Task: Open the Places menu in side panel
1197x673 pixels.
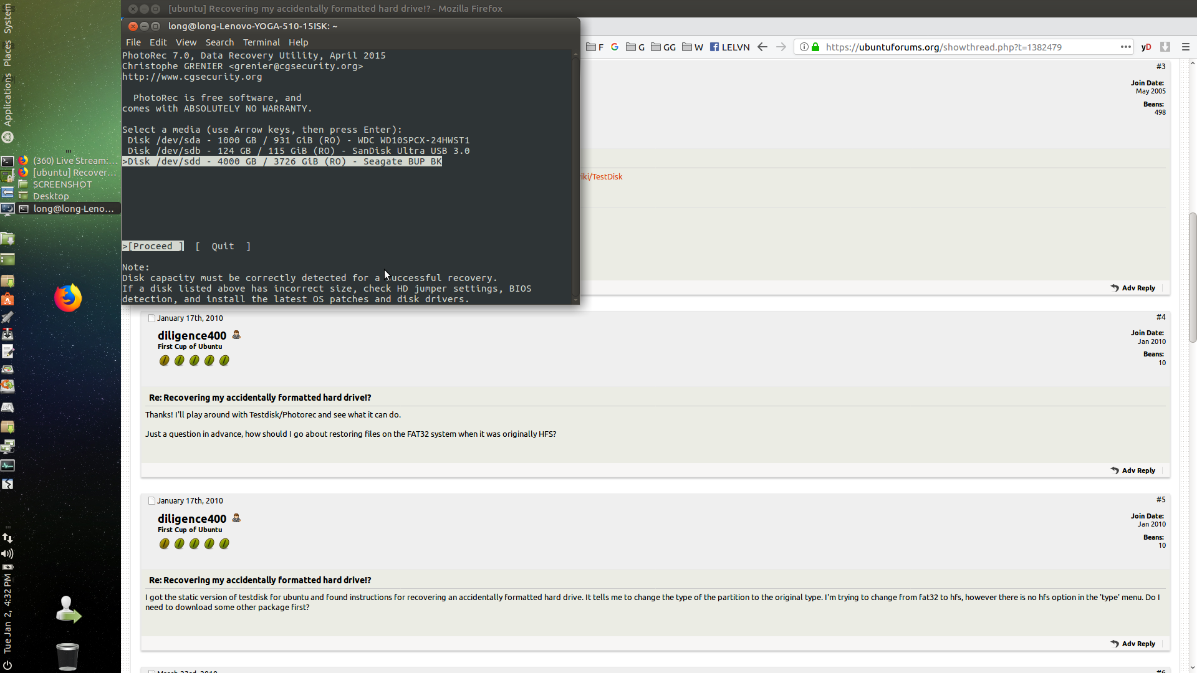Action: (7, 53)
